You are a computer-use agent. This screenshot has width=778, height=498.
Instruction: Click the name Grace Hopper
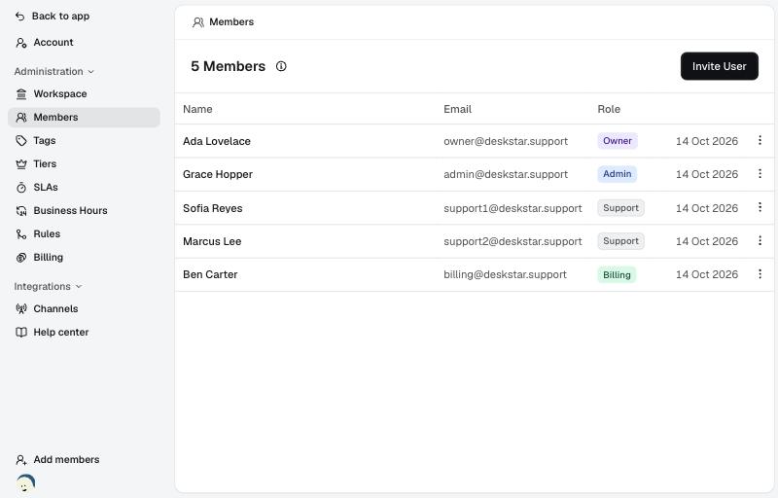click(217, 175)
